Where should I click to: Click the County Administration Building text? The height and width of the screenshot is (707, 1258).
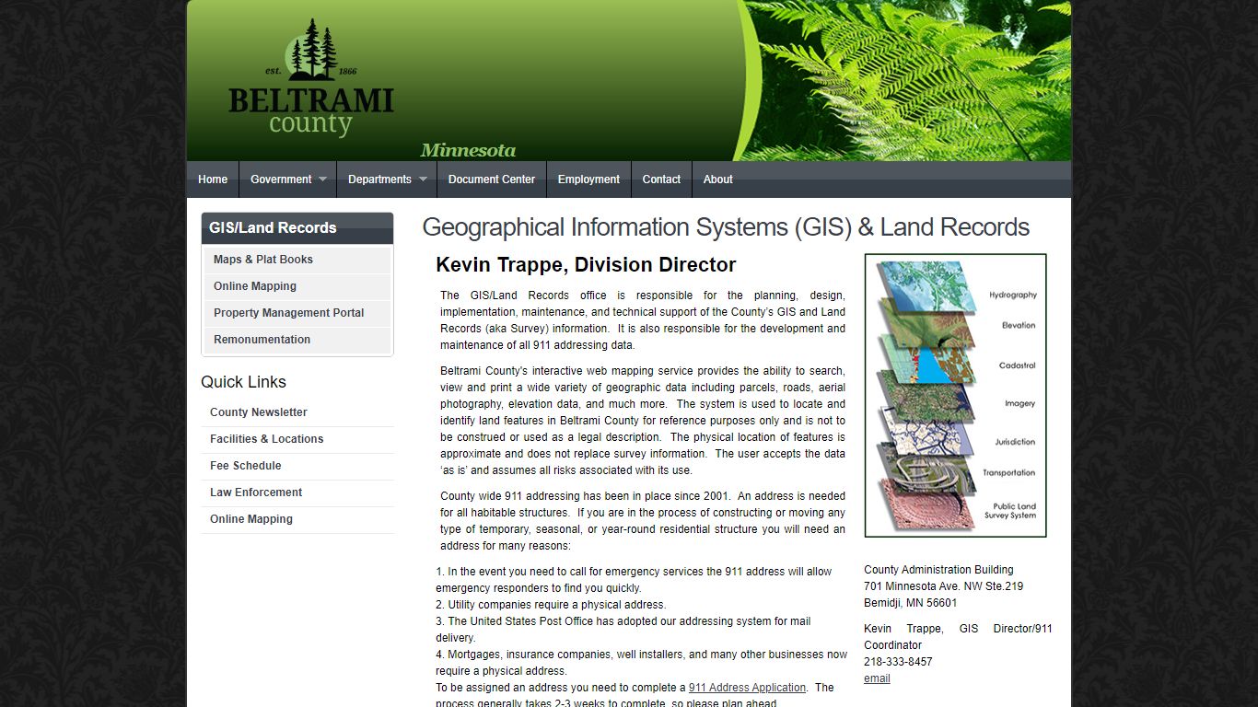coord(938,570)
